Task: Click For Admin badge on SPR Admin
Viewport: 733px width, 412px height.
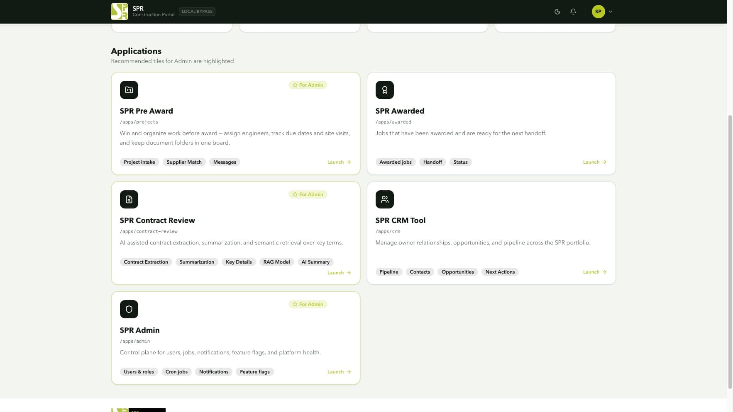Action: [x=308, y=304]
